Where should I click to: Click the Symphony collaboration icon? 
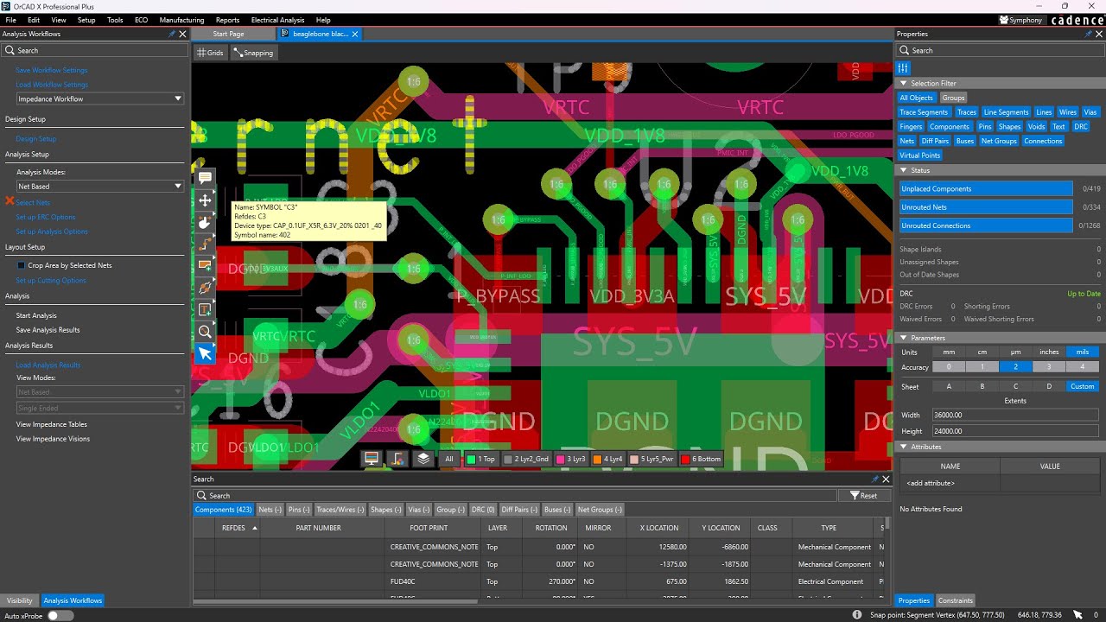tap(1020, 20)
